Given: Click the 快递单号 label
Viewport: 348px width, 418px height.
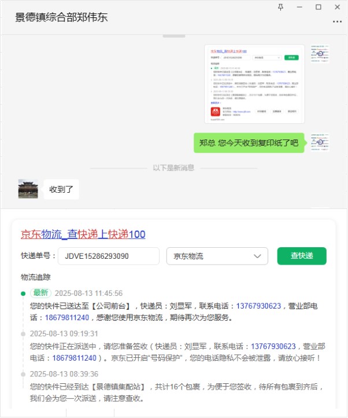Looking at the screenshot, I should coord(38,256).
